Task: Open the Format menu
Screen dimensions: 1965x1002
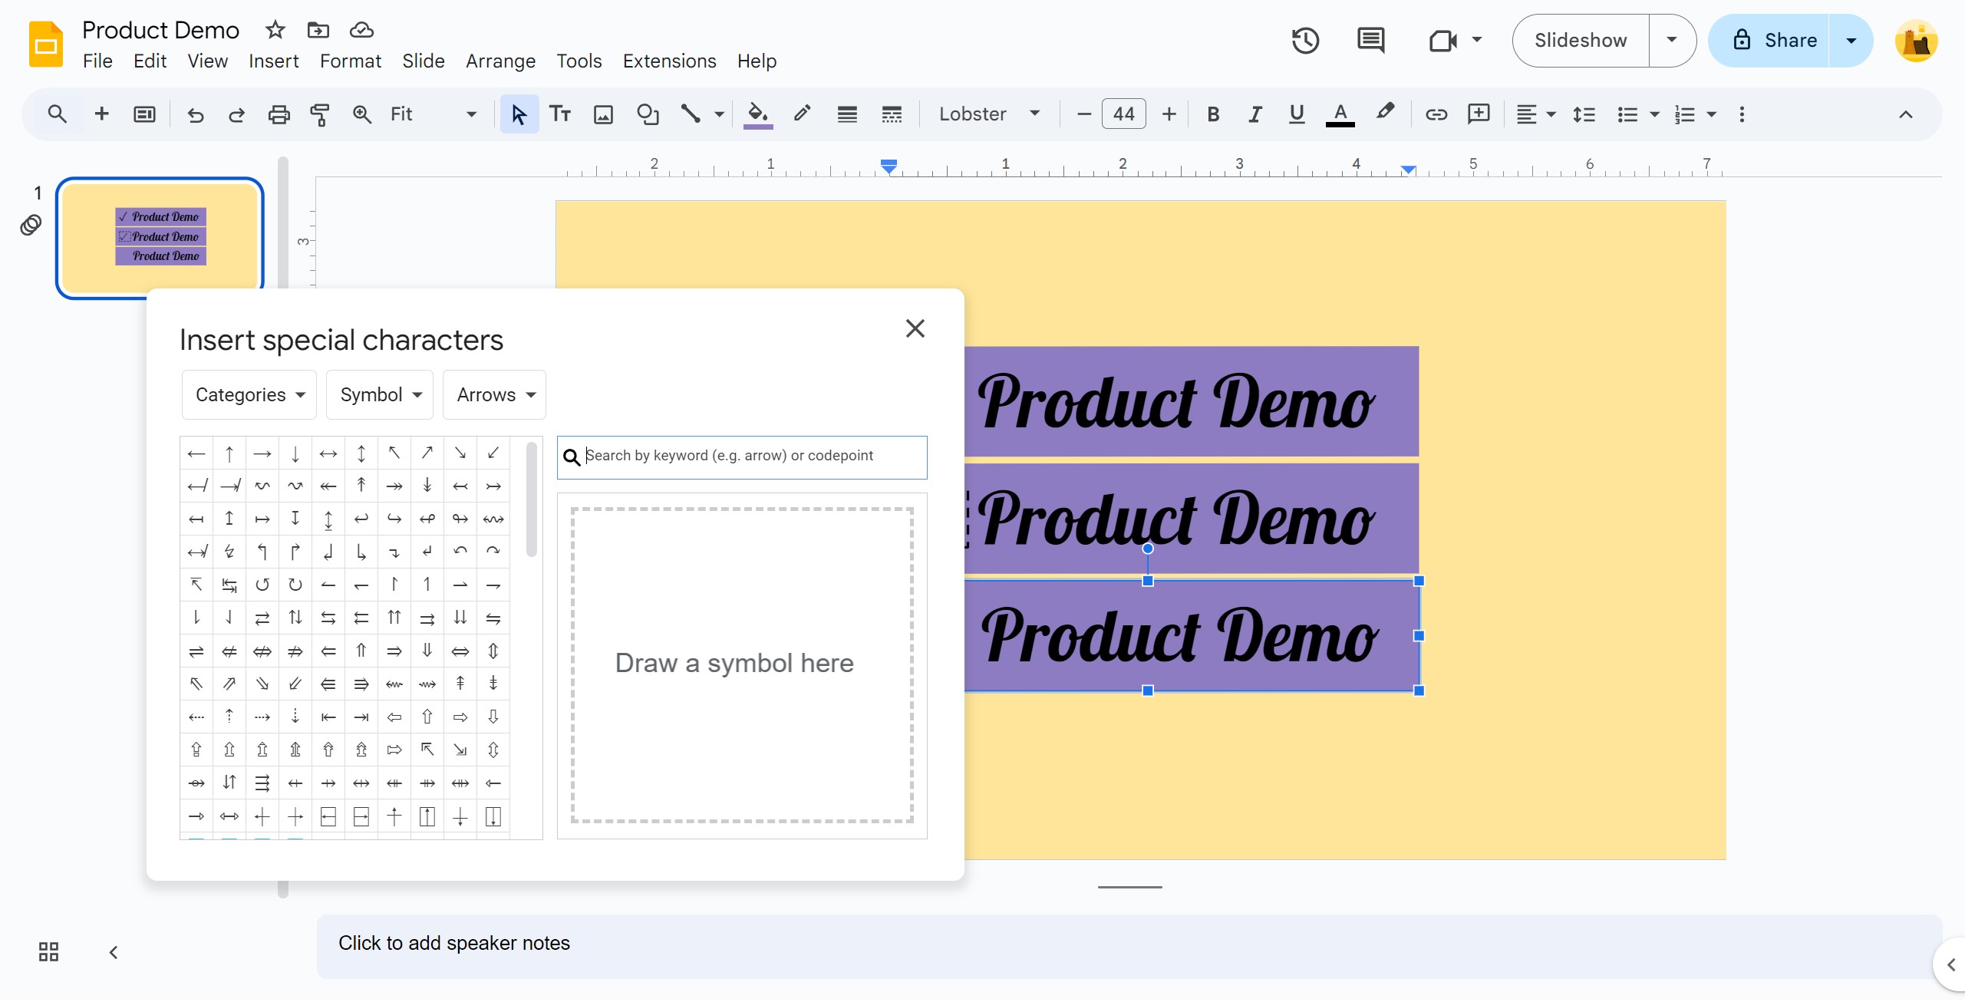Action: pos(351,61)
